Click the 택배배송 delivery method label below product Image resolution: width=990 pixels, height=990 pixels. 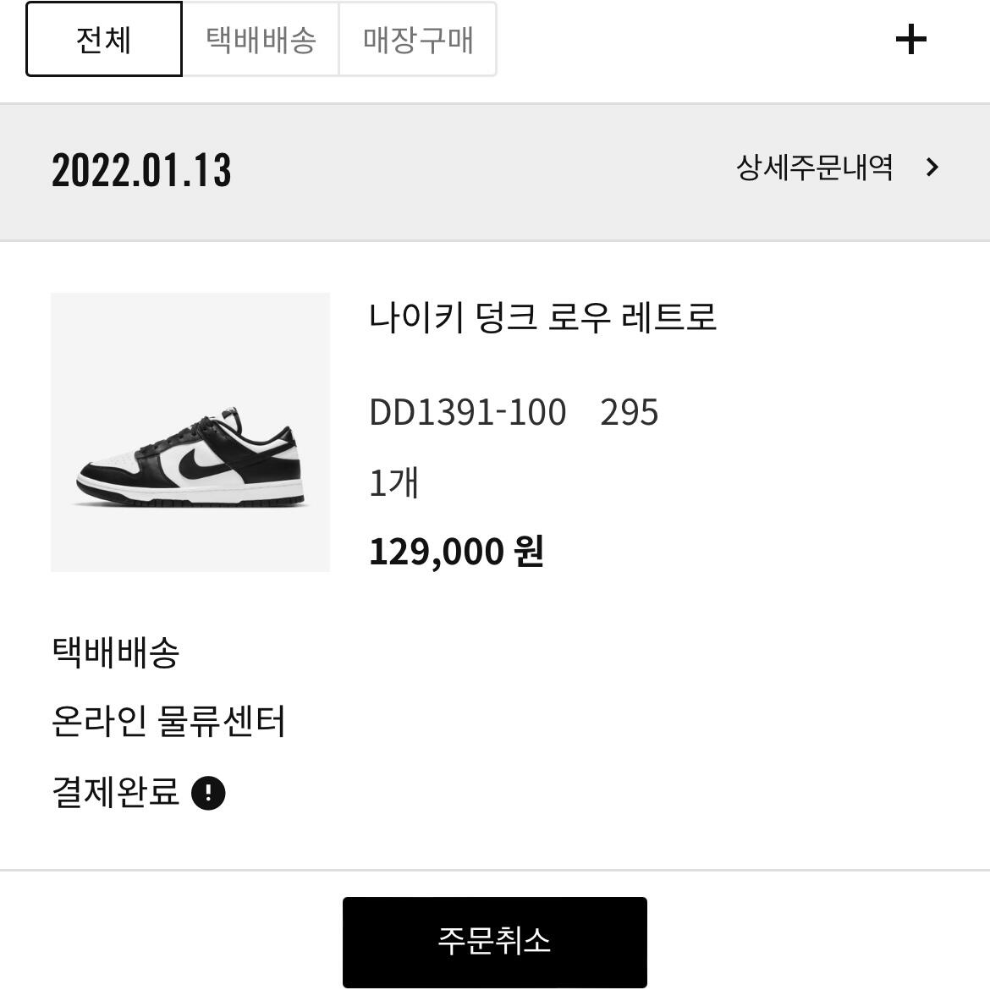coord(116,652)
